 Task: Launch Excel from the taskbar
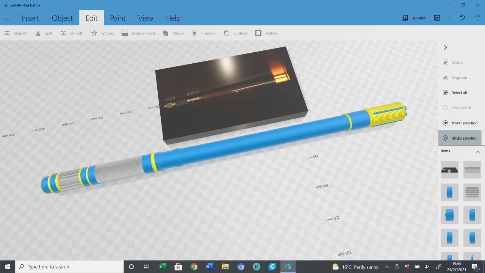tap(163, 267)
